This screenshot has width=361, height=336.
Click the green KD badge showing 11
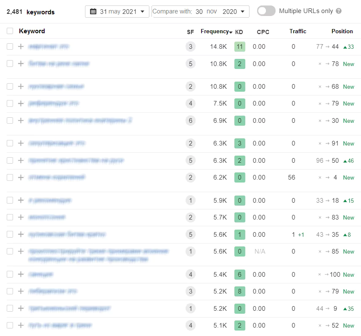coord(239,47)
